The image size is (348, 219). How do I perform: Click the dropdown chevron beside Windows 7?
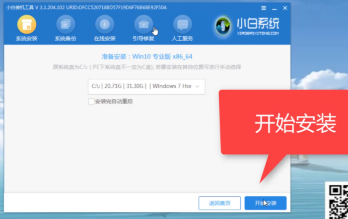click(198, 86)
